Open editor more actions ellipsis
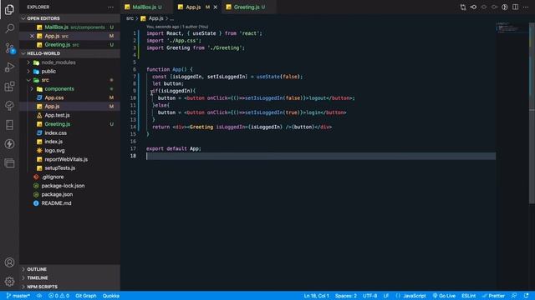535x300 pixels. tap(526, 7)
